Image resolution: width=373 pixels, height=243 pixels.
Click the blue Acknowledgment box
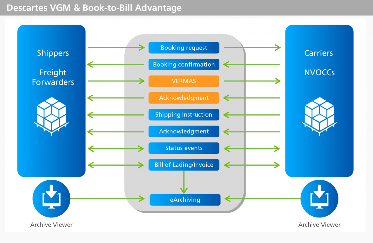[184, 131]
